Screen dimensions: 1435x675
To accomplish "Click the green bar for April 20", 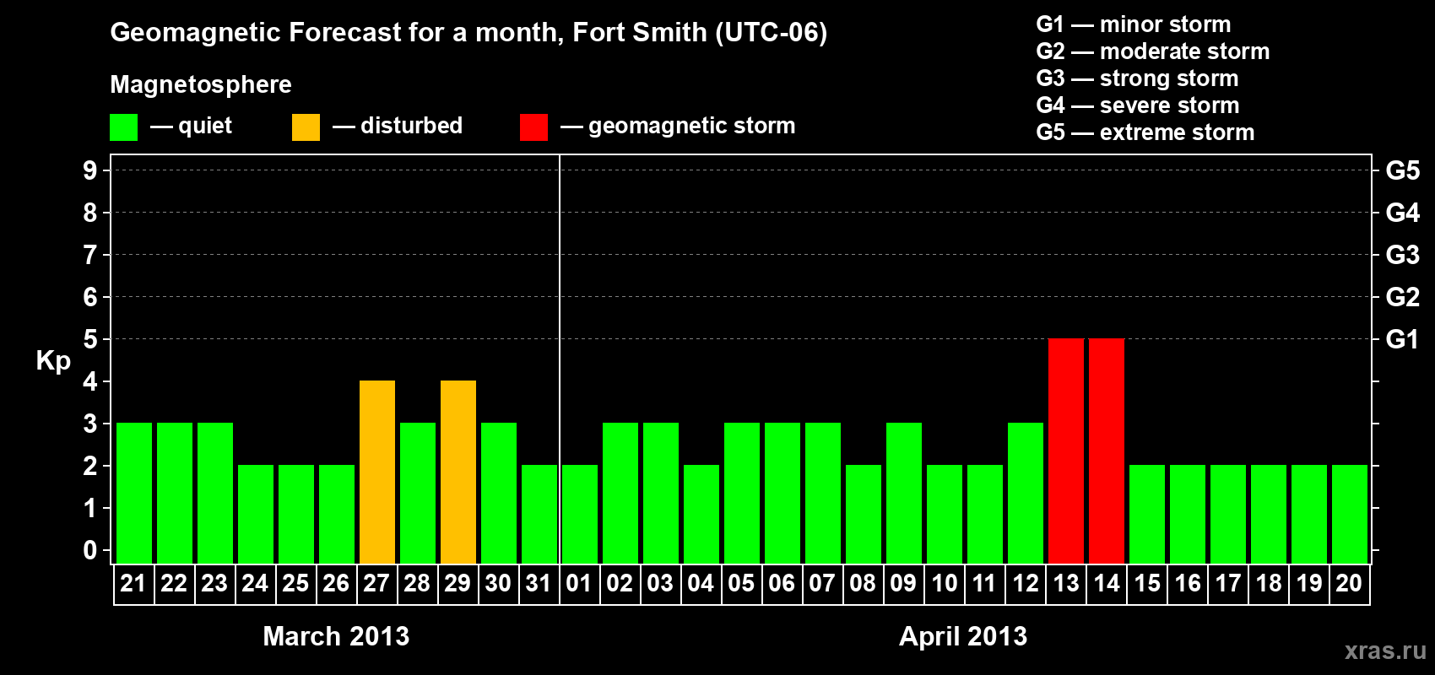I will [x=1350, y=515].
